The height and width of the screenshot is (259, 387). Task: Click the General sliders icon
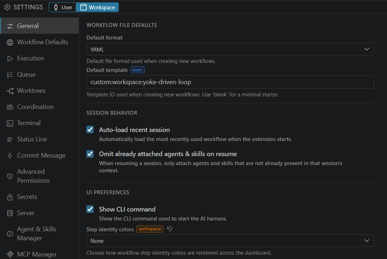pos(10,26)
